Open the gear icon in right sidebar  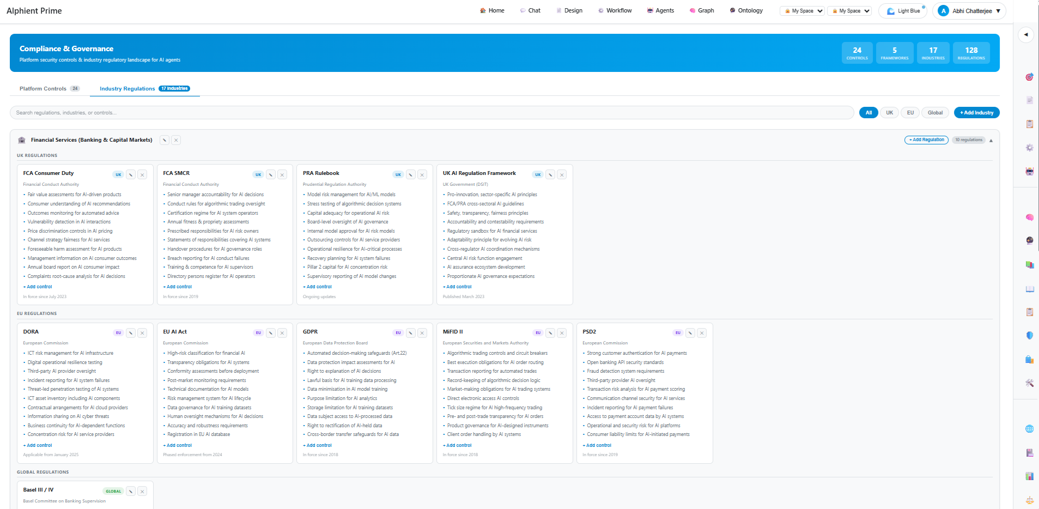1029,148
